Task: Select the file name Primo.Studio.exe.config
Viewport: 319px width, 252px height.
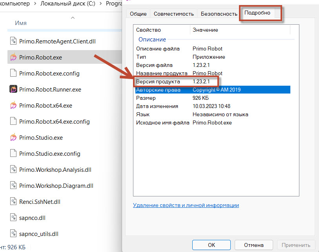Action: [50, 153]
